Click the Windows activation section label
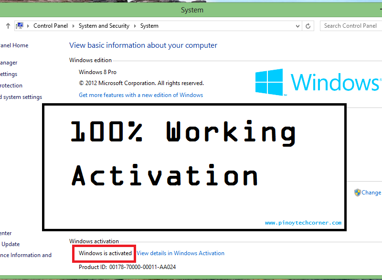 pos(94,241)
